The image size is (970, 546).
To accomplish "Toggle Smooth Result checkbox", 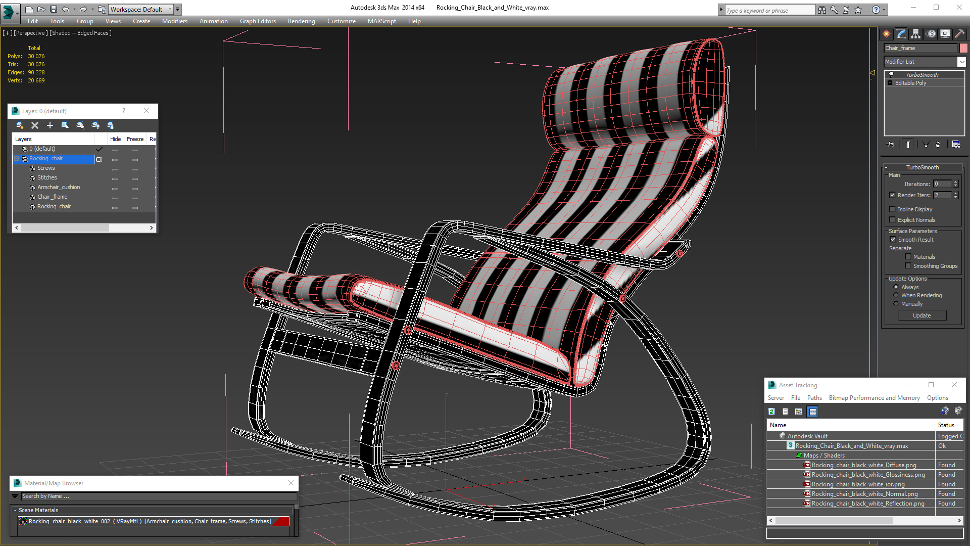I will pos(893,240).
